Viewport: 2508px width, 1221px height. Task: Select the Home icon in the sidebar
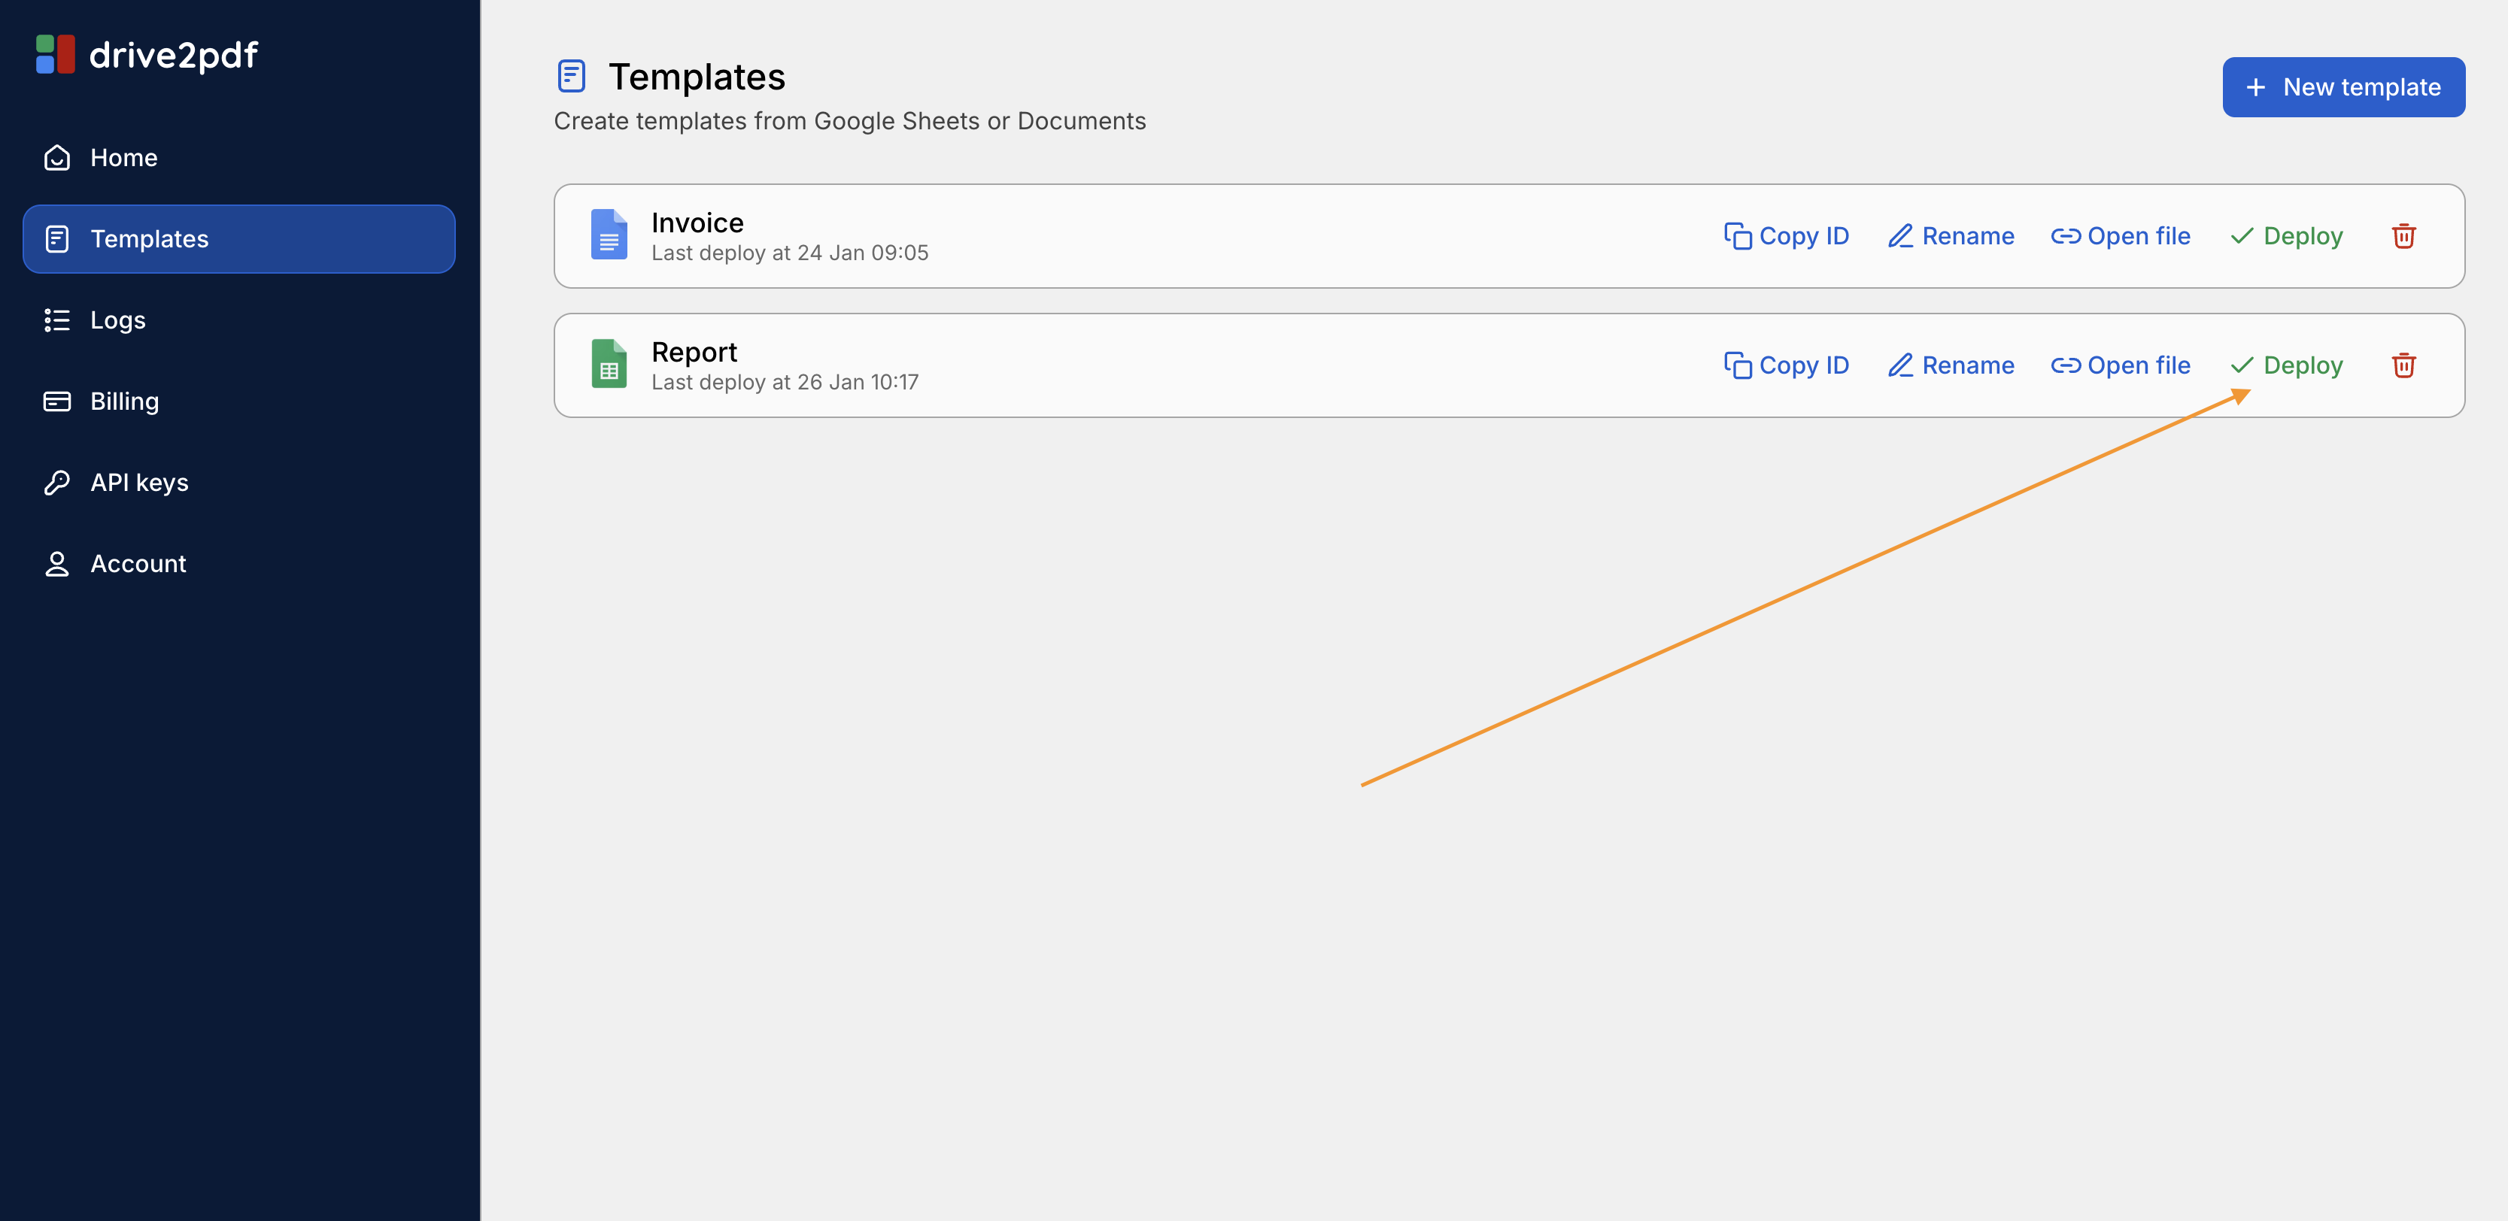57,156
